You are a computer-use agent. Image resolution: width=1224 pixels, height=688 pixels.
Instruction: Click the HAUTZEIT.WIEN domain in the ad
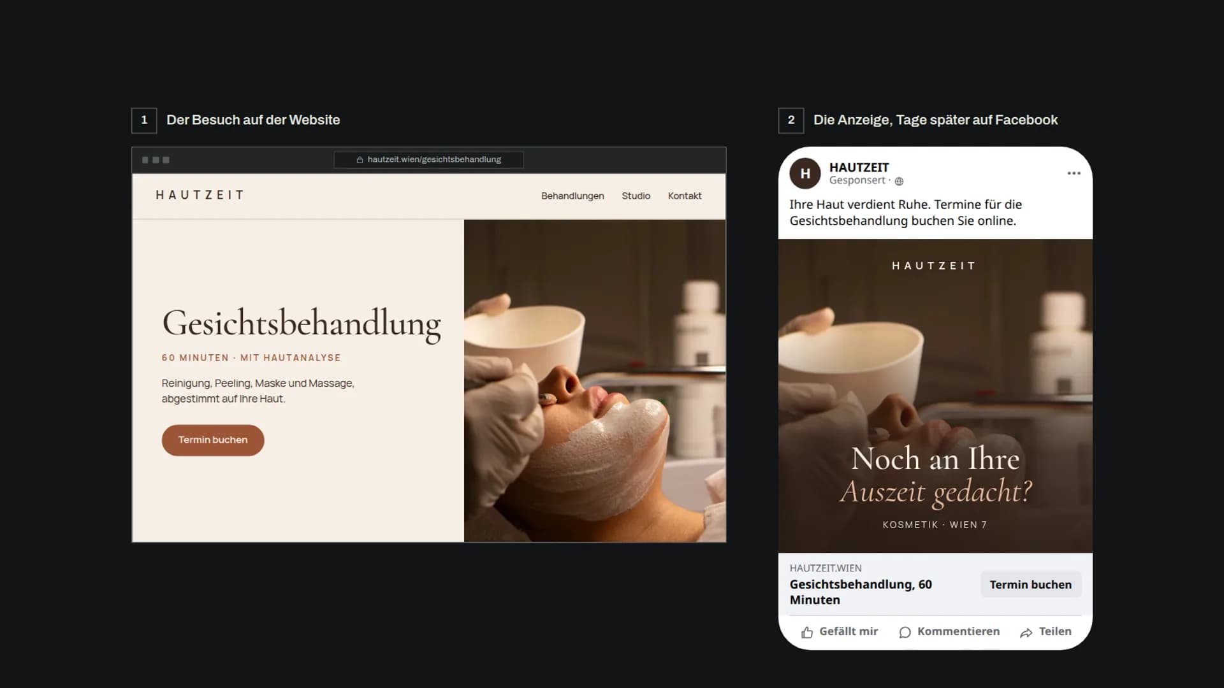(x=826, y=568)
